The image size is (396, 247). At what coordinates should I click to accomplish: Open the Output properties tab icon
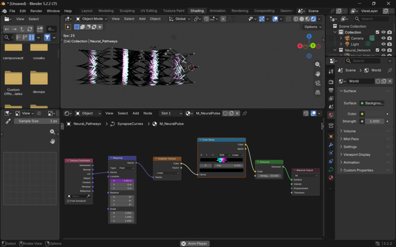(x=331, y=90)
